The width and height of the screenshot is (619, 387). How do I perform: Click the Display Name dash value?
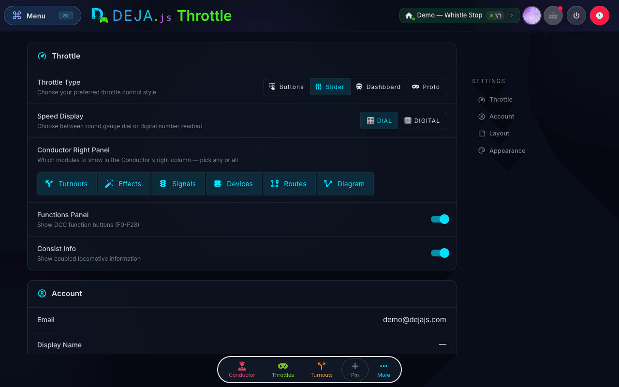pyautogui.click(x=442, y=344)
